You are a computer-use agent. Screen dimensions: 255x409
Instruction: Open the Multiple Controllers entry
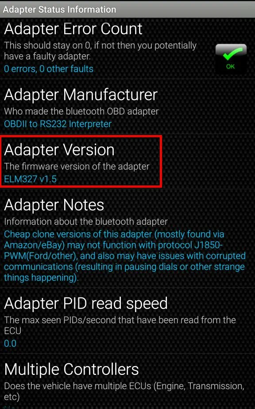click(x=127, y=382)
